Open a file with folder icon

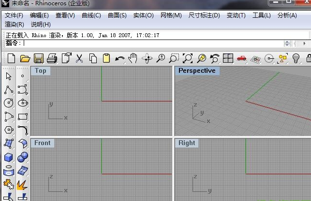[x=25, y=59]
